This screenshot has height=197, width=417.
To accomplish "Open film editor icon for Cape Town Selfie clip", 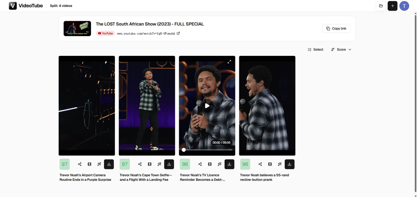I will [x=150, y=164].
